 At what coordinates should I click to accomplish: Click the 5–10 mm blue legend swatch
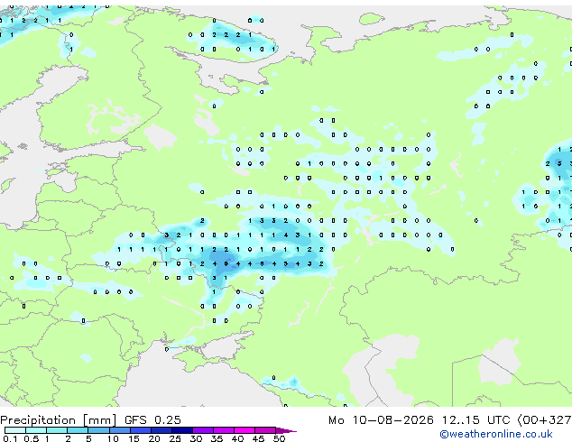[x=98, y=430]
